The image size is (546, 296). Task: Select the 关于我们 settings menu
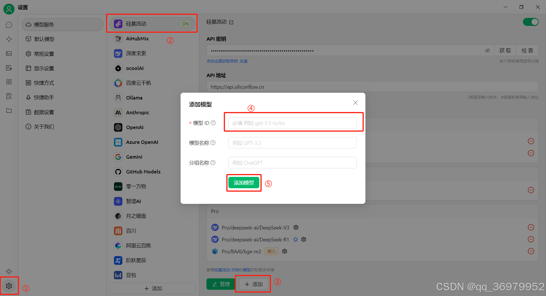pos(62,127)
